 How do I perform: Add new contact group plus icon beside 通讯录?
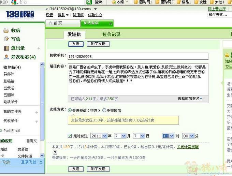click(39, 48)
